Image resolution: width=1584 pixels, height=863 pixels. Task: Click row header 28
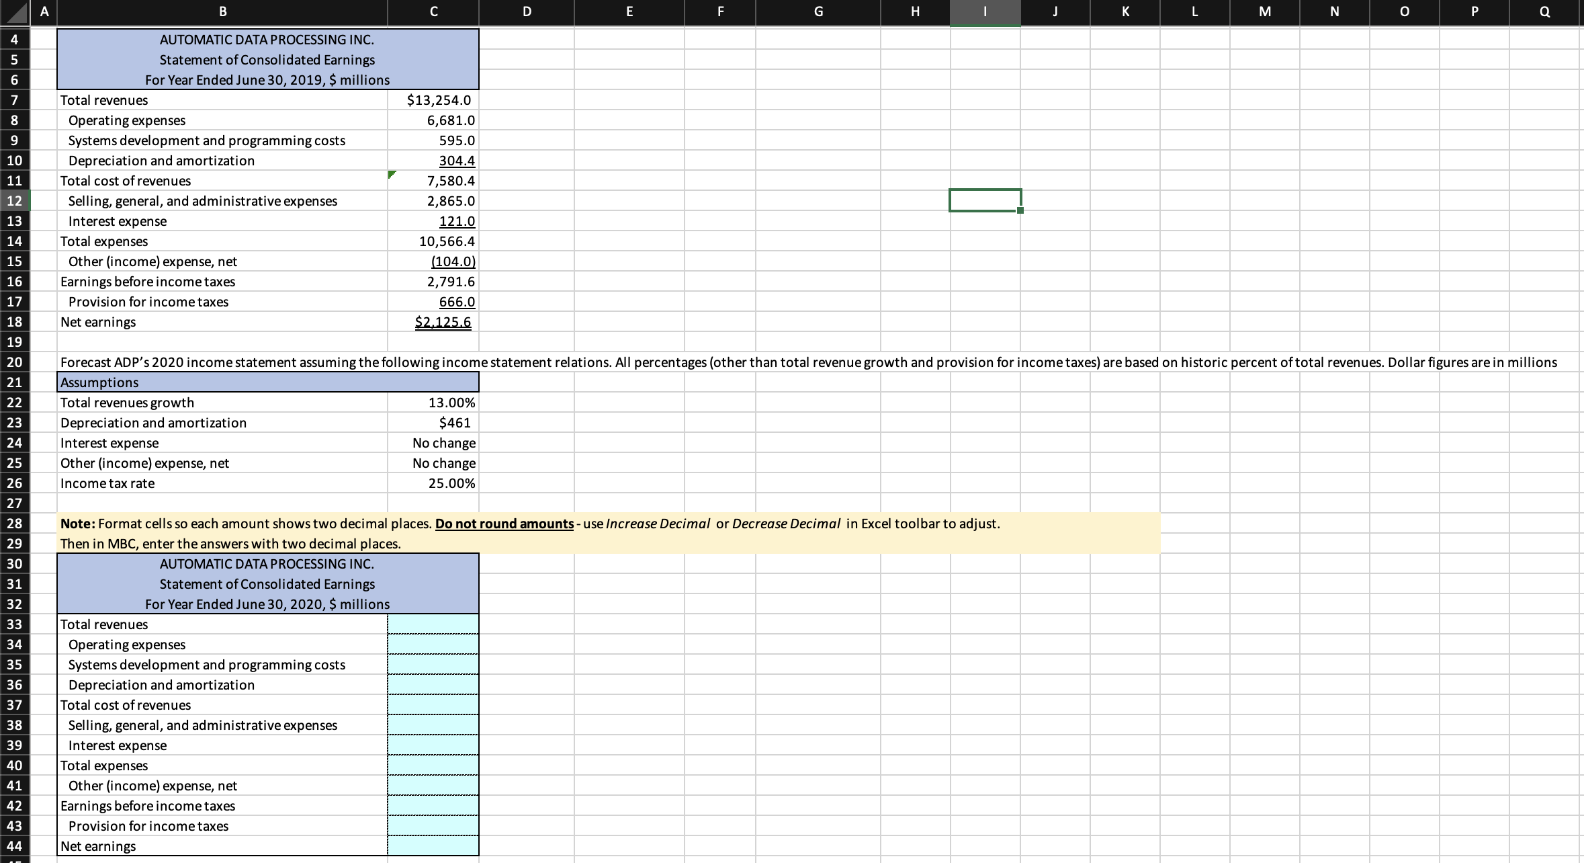[14, 523]
